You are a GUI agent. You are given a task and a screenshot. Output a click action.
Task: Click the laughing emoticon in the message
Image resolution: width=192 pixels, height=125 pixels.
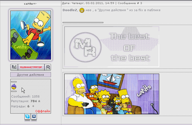click(82, 10)
